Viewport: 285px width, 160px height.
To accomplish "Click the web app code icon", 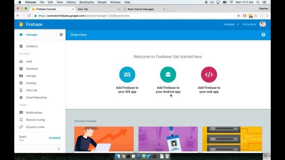I will (209, 75).
